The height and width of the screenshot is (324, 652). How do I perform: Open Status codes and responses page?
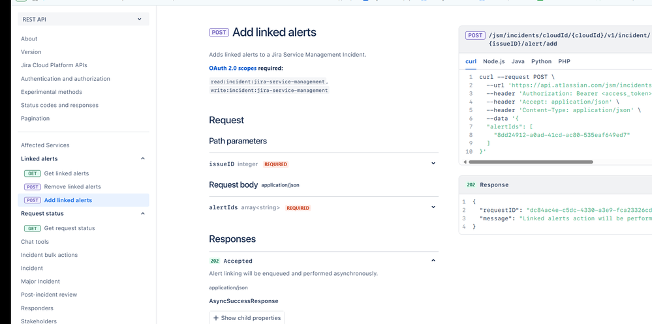(x=60, y=105)
